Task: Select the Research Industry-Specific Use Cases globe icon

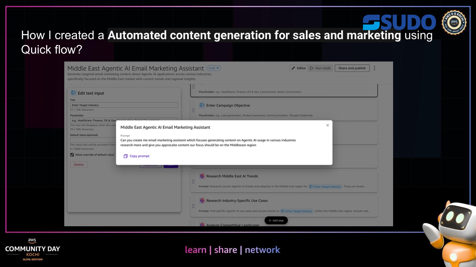Action: point(202,201)
